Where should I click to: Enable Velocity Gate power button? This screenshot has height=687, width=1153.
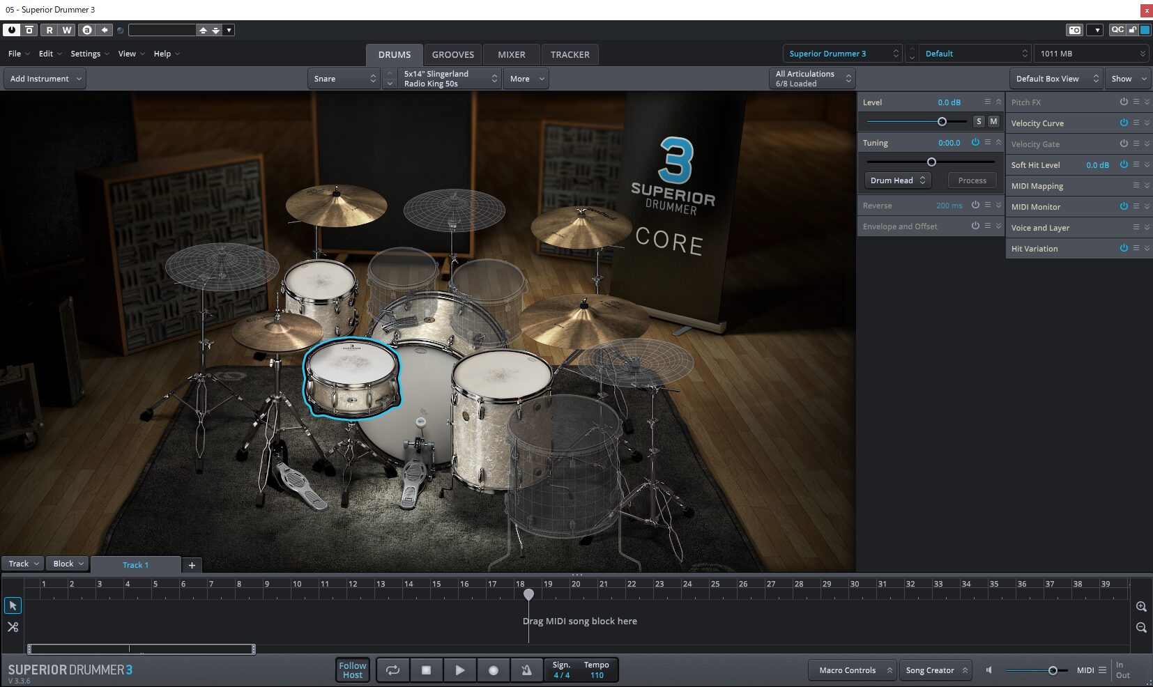pos(1124,144)
